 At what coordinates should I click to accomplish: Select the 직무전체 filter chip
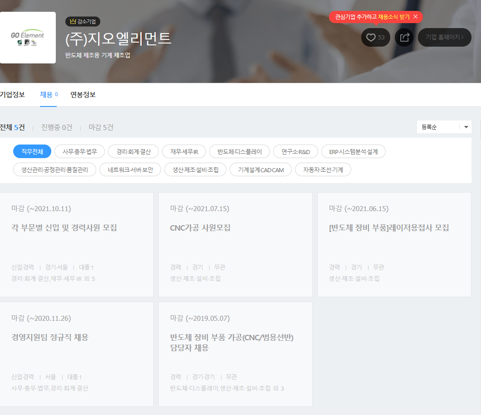tap(32, 151)
